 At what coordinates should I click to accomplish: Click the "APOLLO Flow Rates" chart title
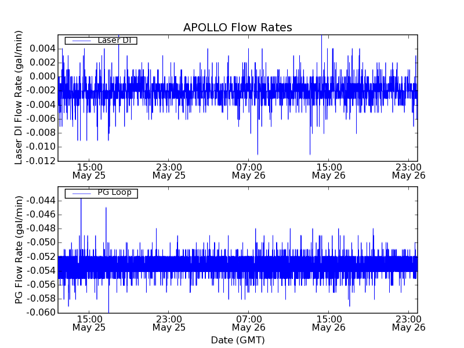pyautogui.click(x=237, y=27)
